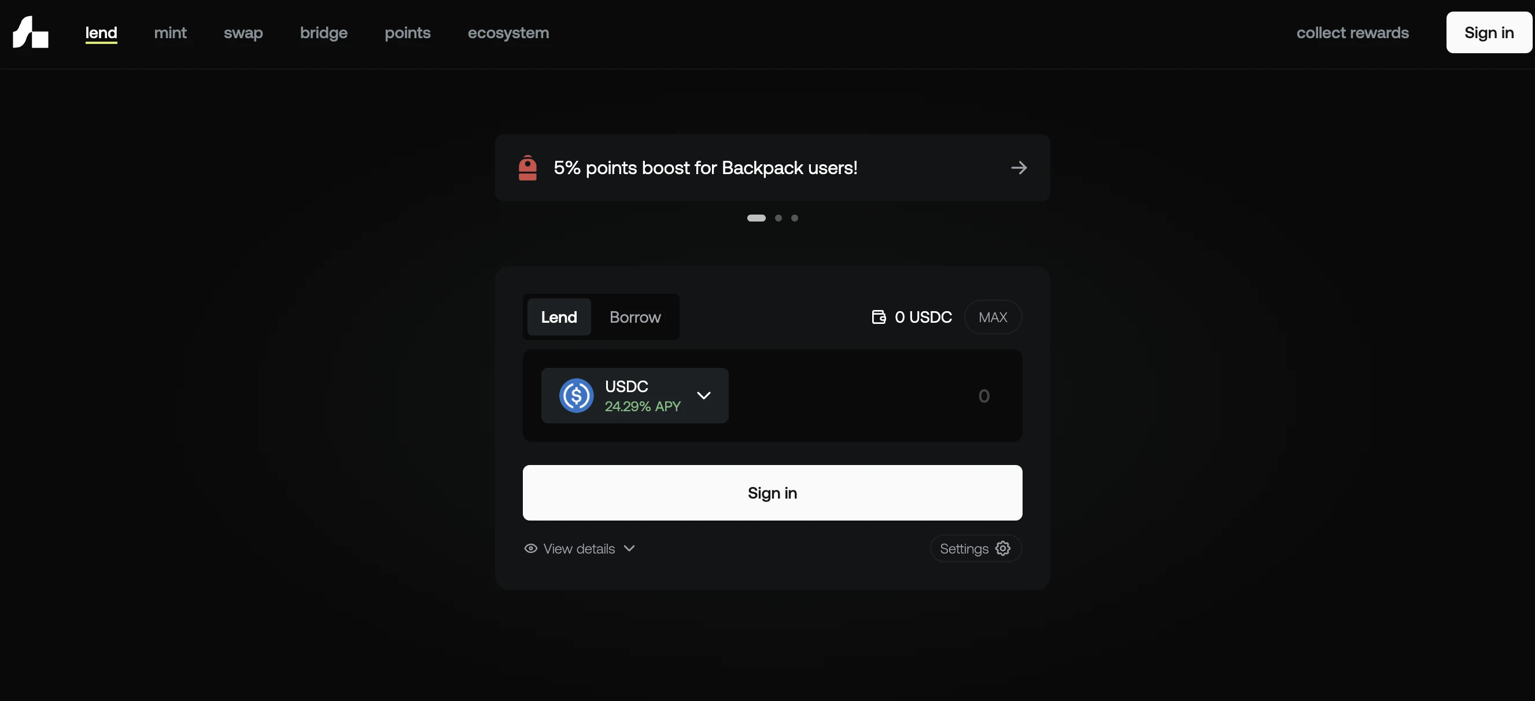Viewport: 1535px width, 701px height.
Task: Expand View details chevron
Action: [x=629, y=548]
